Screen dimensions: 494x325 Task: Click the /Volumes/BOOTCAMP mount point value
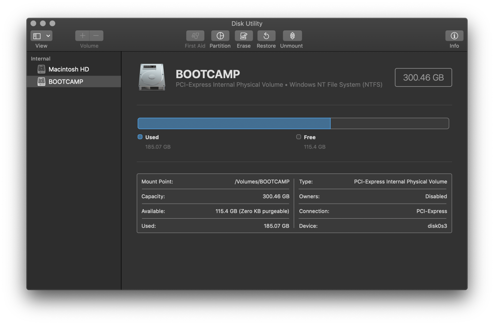coord(262,182)
